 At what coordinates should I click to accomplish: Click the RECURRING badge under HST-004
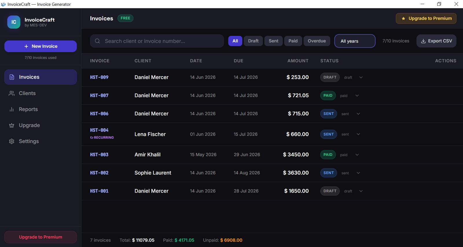pos(102,138)
